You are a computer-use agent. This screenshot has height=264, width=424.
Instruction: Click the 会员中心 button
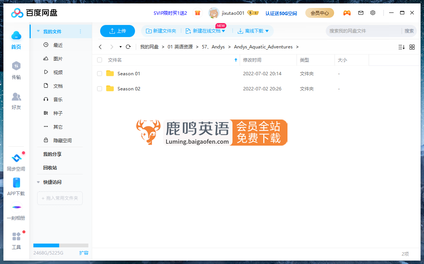[320, 13]
